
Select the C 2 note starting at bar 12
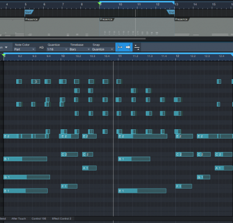coord(185,154)
